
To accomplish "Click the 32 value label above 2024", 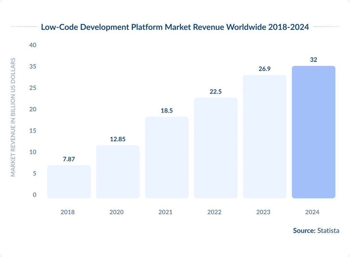I will point(313,59).
